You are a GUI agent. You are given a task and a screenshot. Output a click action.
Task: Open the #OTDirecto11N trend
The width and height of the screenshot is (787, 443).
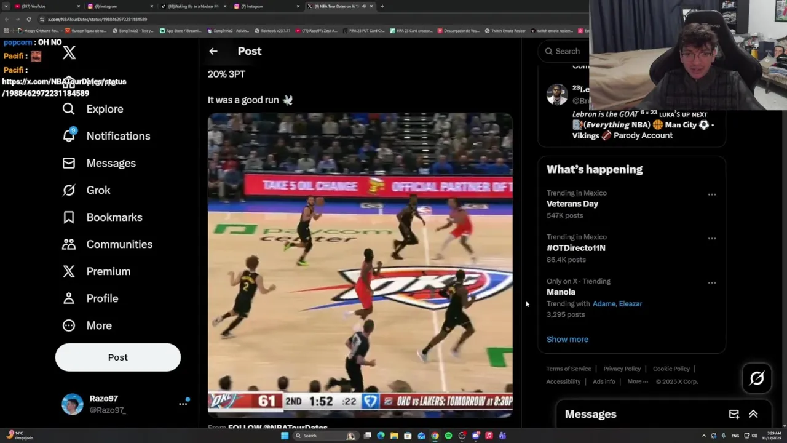(631, 249)
